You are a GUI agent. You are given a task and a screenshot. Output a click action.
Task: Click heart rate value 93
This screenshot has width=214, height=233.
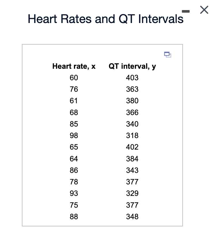click(x=74, y=193)
